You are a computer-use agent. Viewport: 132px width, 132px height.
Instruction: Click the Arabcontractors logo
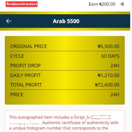click(x=22, y=4)
